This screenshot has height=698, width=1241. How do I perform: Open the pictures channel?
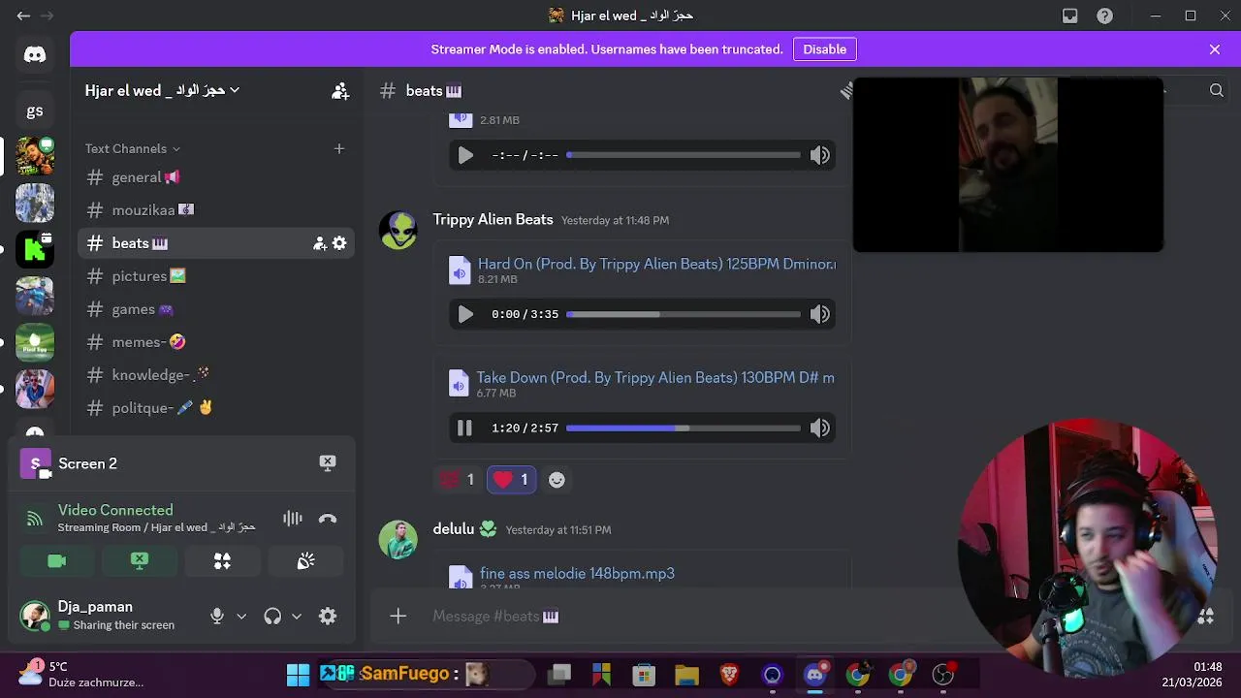pyautogui.click(x=216, y=276)
